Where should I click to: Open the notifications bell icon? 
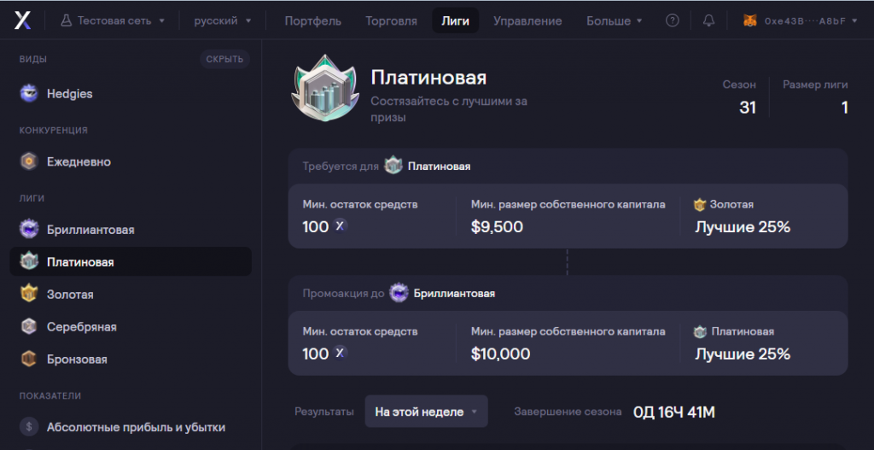[708, 20]
